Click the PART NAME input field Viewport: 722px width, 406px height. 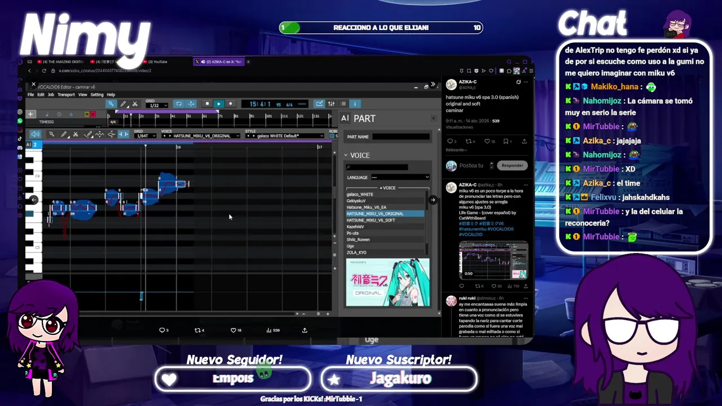(x=400, y=136)
